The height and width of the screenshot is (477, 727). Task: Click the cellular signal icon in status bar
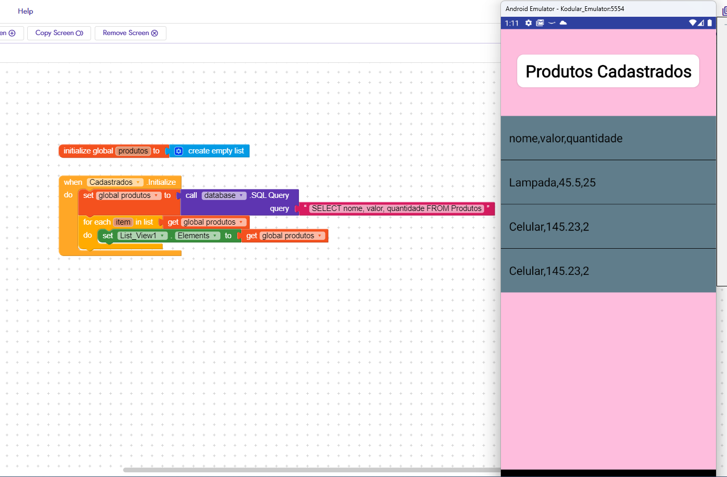pos(701,23)
